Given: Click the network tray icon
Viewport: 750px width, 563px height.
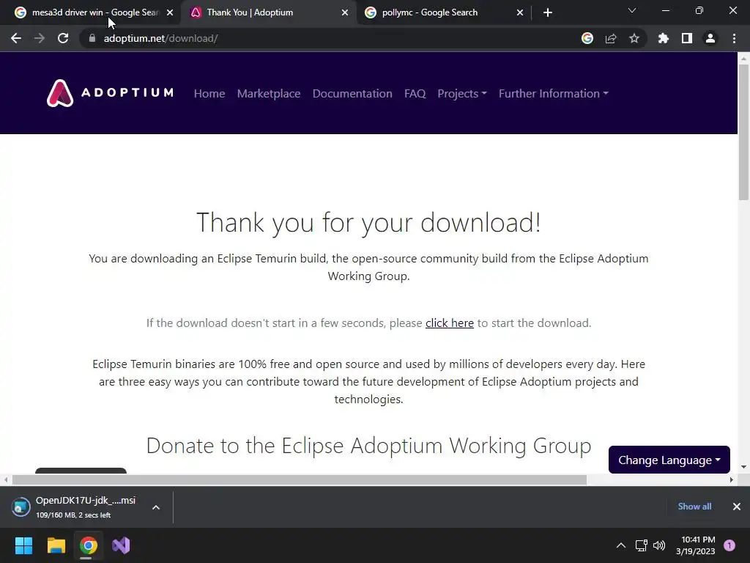Looking at the screenshot, I should [x=641, y=545].
